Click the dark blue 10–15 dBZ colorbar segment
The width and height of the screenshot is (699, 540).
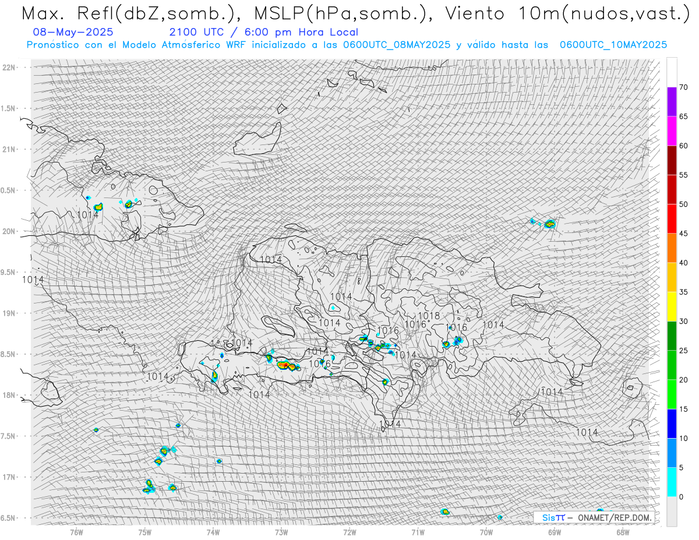672,423
